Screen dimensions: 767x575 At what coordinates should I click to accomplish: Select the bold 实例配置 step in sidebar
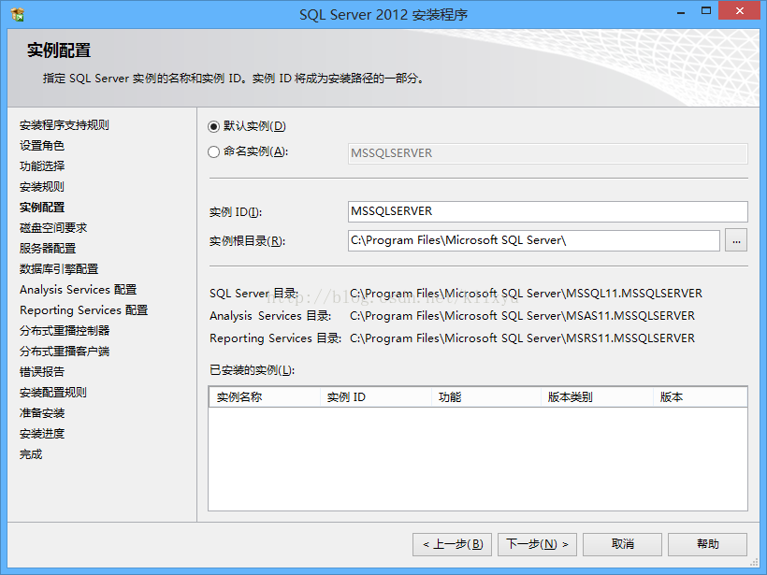pos(42,208)
